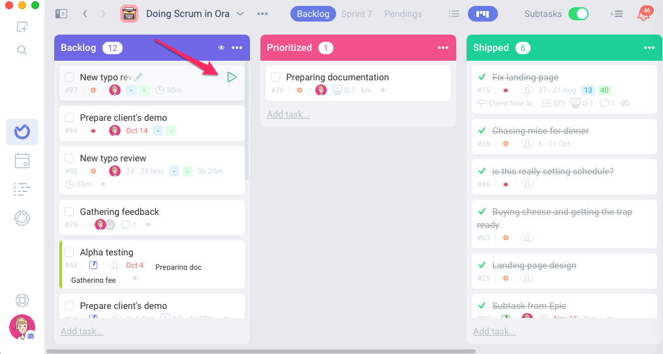The width and height of the screenshot is (663, 354).
Task: Open the Pendings tab
Action: [x=403, y=14]
